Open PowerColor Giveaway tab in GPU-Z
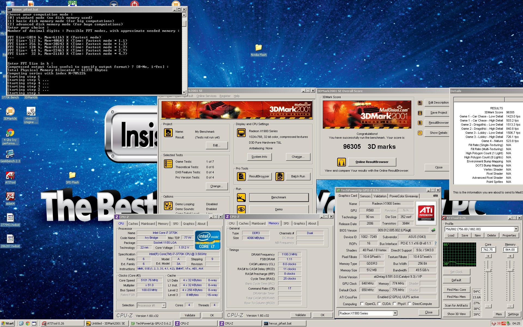 (403, 196)
